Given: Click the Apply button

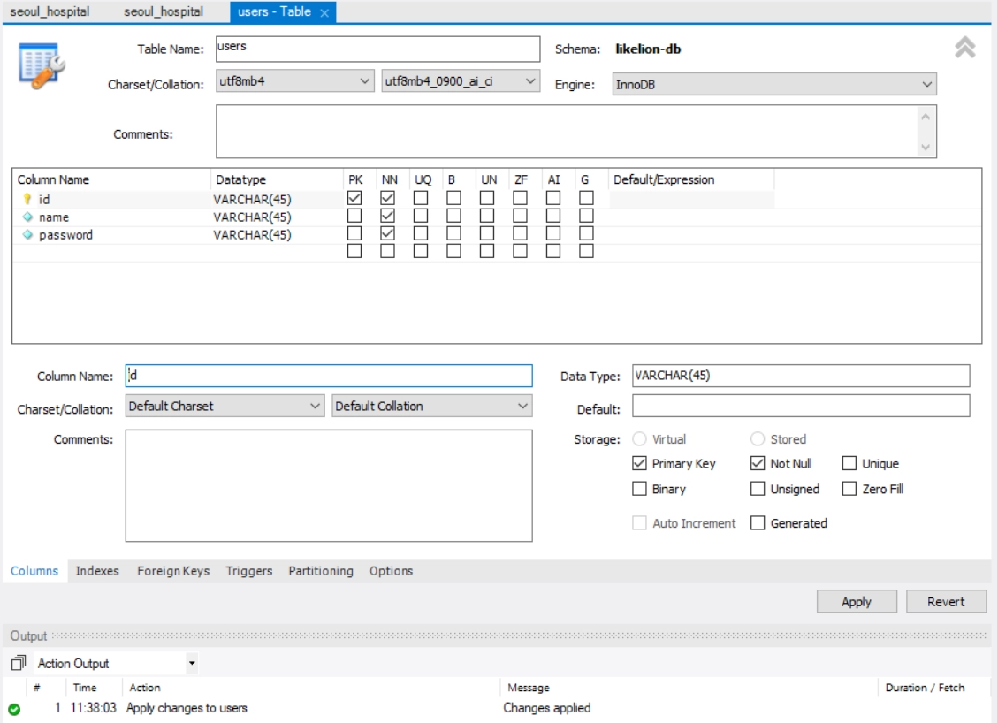Looking at the screenshot, I should coord(856,602).
